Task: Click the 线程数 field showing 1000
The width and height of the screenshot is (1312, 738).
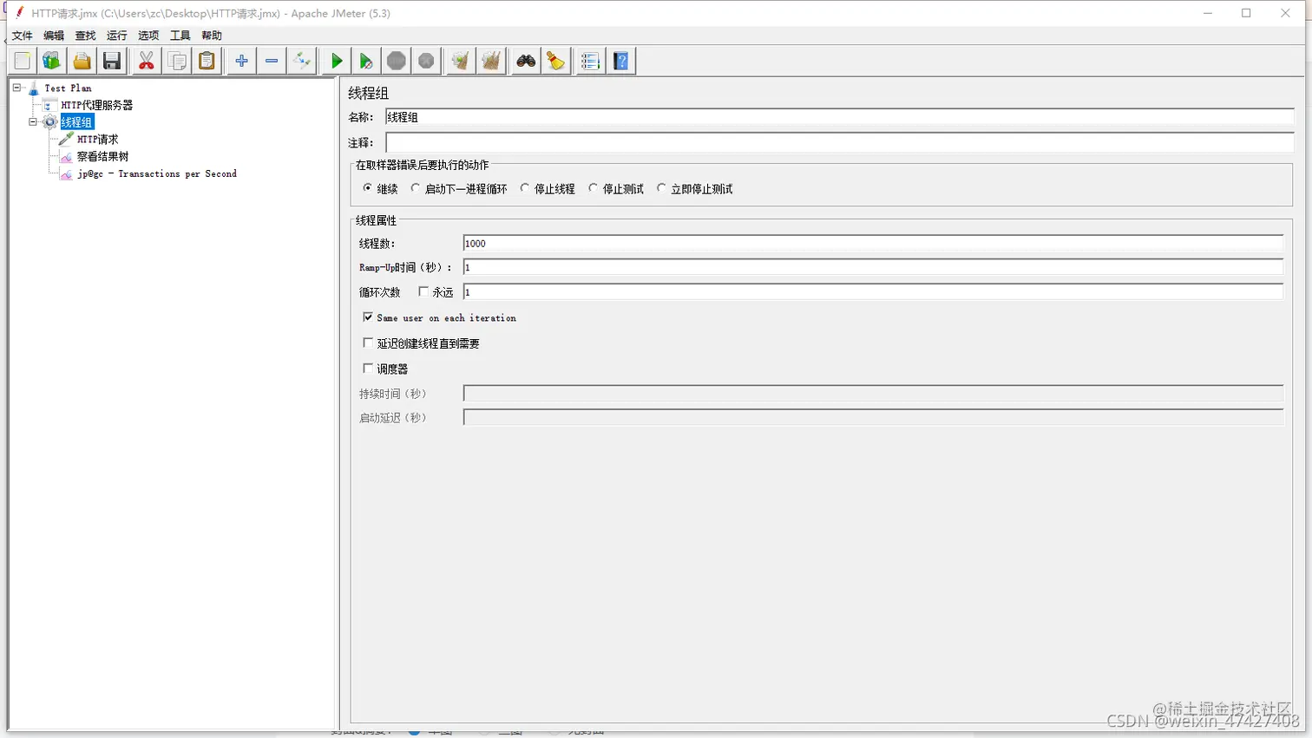Action: [x=873, y=244]
